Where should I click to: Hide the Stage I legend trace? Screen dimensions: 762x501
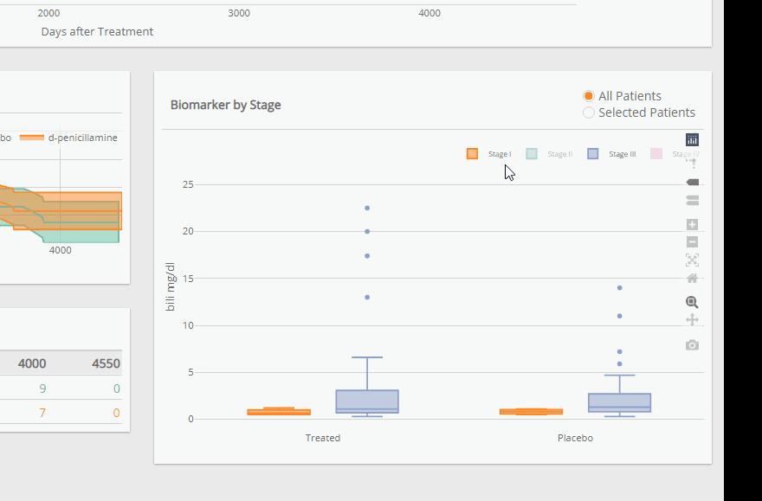pyautogui.click(x=490, y=154)
